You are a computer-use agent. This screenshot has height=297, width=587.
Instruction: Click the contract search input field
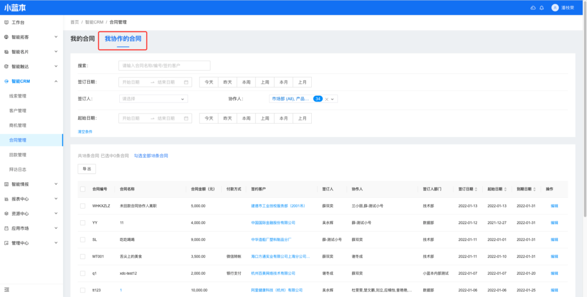click(164, 66)
